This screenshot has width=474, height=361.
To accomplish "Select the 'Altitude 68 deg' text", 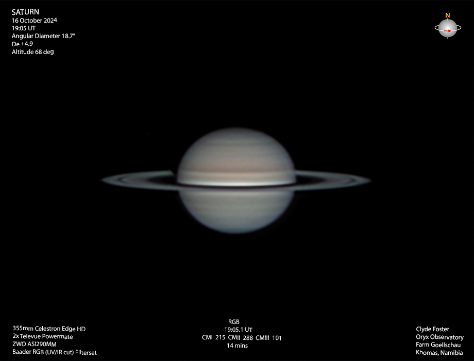I will point(32,52).
